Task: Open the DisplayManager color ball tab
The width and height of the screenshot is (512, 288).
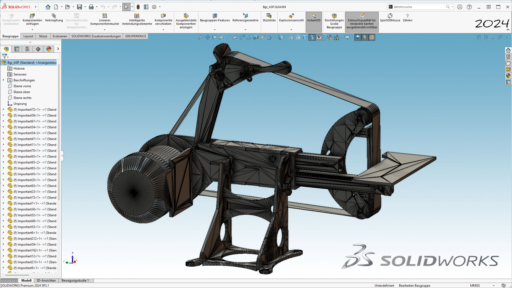Action: (49, 49)
